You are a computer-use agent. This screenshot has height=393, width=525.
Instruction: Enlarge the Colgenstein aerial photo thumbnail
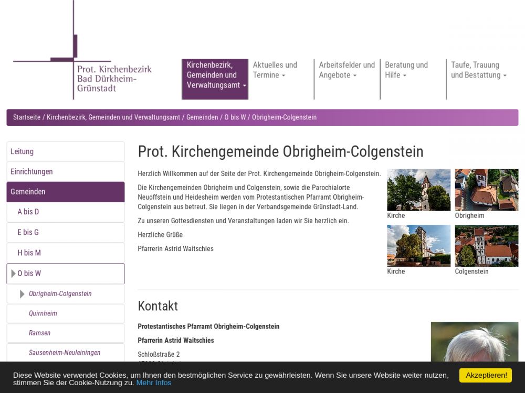click(486, 246)
